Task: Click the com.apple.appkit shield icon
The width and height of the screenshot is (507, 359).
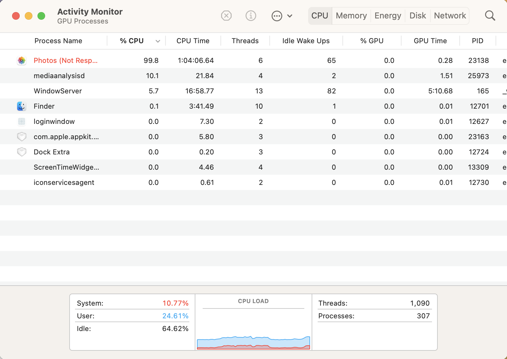Action: [21, 137]
